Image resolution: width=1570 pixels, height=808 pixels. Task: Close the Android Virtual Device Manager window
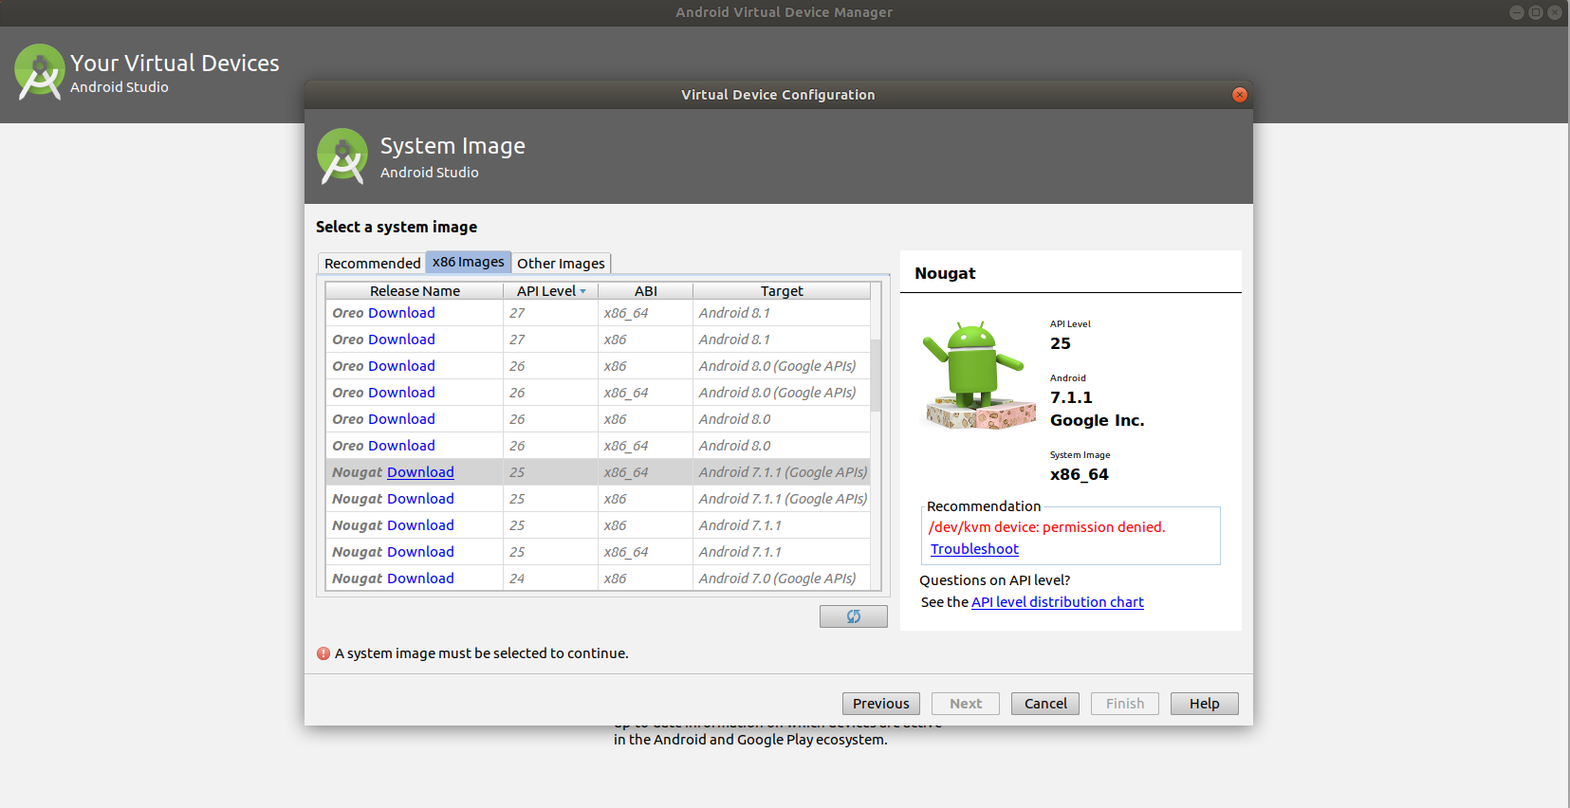(x=1554, y=12)
